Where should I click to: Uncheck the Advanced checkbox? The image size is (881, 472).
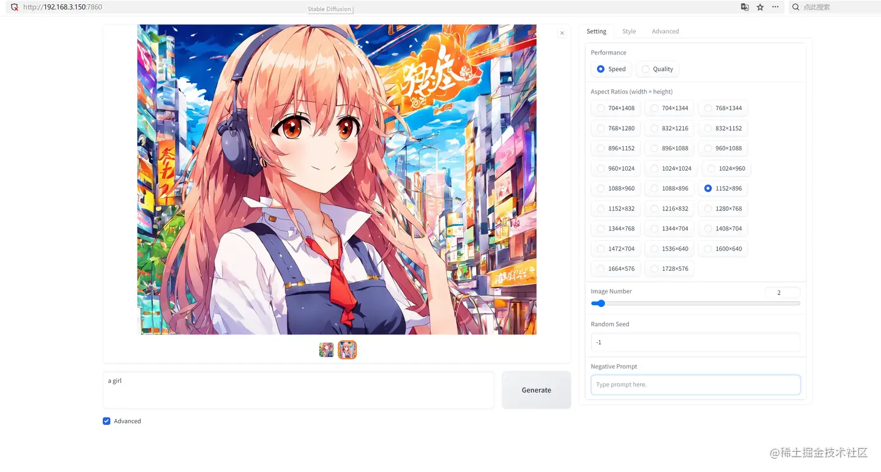(x=106, y=421)
